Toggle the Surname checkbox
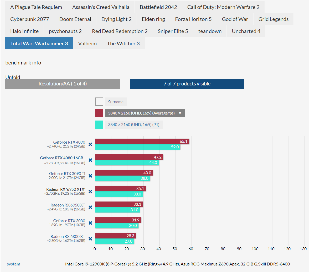This screenshot has width=310, height=272. (x=99, y=102)
